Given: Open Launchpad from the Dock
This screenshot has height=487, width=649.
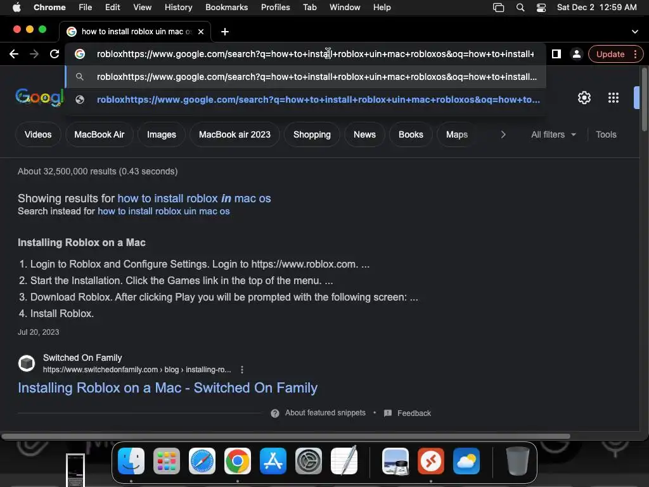Looking at the screenshot, I should [167, 461].
